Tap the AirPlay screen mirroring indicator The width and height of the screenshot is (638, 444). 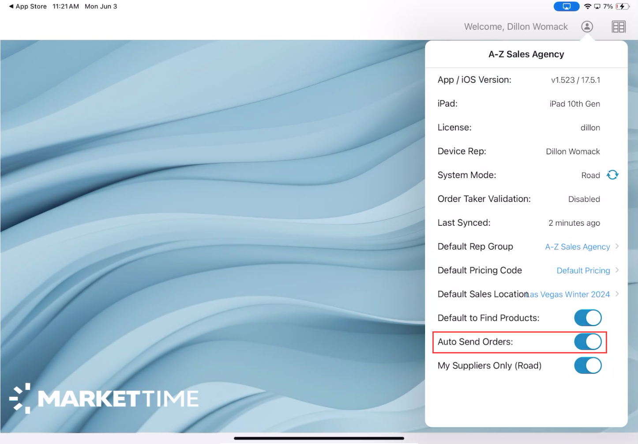[567, 7]
